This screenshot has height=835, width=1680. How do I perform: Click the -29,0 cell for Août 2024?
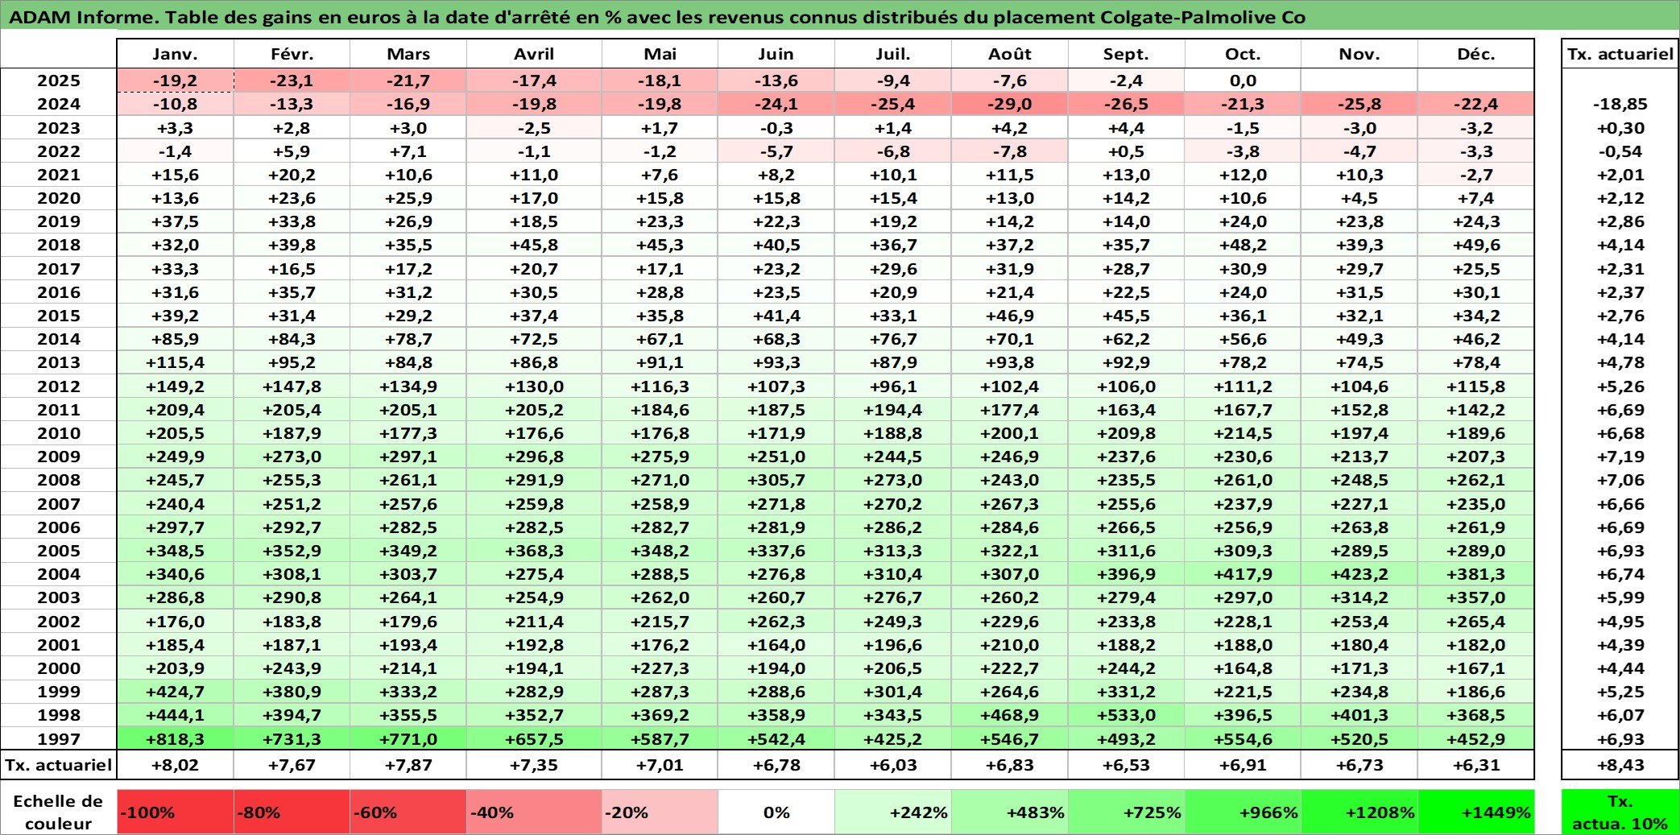tap(1010, 104)
